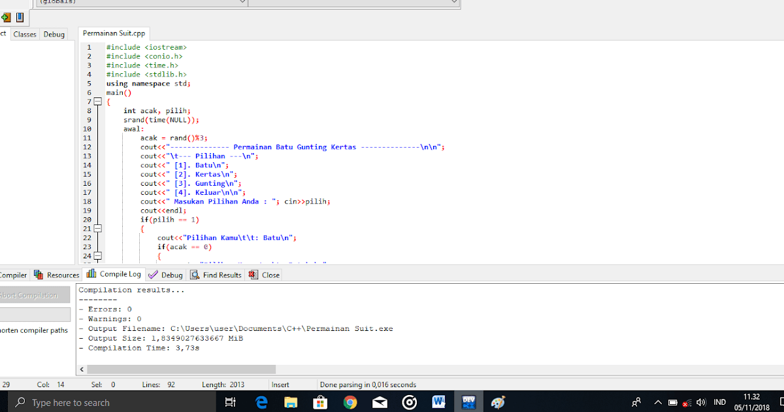Image resolution: width=784 pixels, height=412 pixels.
Task: Open the Compile Log tab
Action: click(x=114, y=274)
